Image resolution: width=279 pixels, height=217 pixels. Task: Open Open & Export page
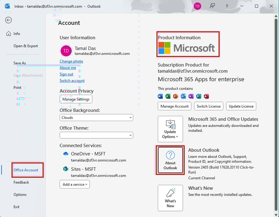coord(25,46)
